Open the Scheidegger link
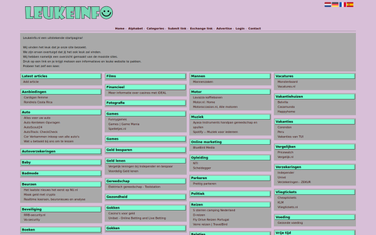The width and height of the screenshot is (376, 235). 202,168
